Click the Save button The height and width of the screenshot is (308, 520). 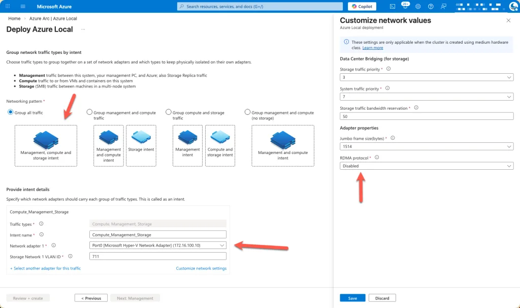pyautogui.click(x=352, y=298)
